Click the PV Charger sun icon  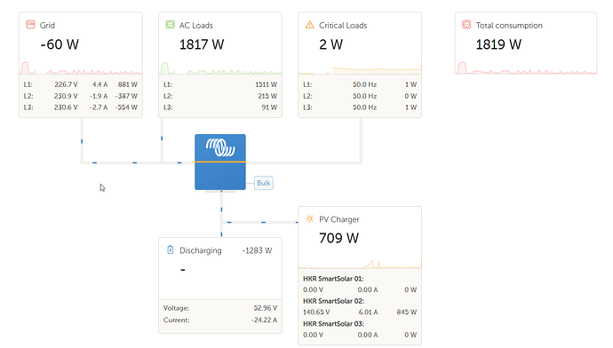click(310, 218)
